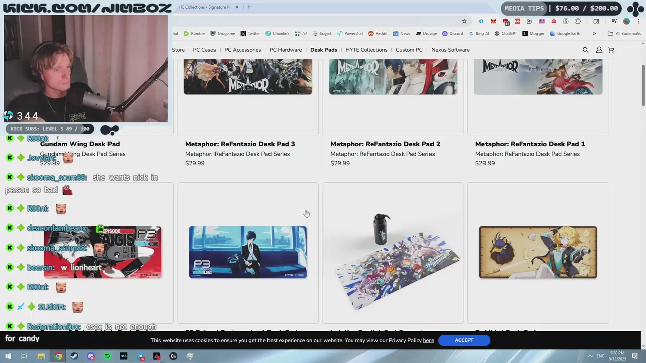This screenshot has height=363, width=646.
Task: Open Task View on the taskbar
Action: (x=24, y=356)
